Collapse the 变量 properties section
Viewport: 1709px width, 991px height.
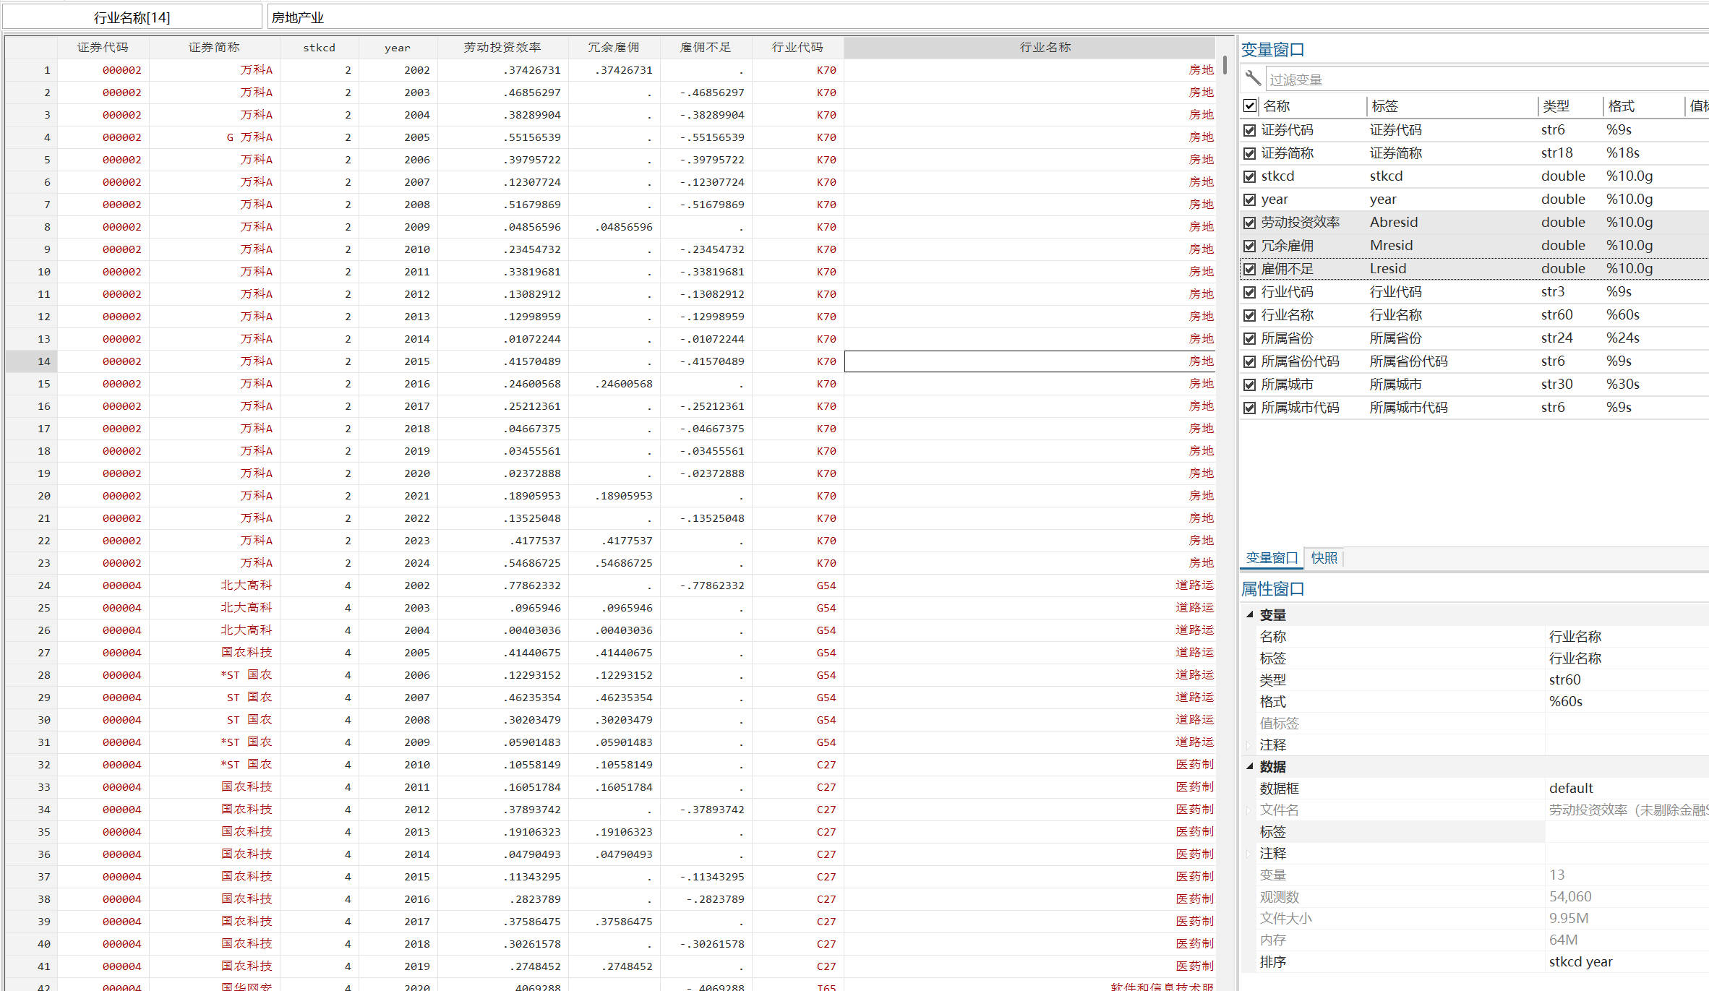pyautogui.click(x=1249, y=614)
